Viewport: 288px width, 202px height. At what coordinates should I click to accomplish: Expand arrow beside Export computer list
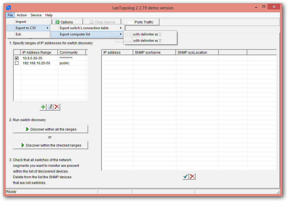[x=121, y=34]
